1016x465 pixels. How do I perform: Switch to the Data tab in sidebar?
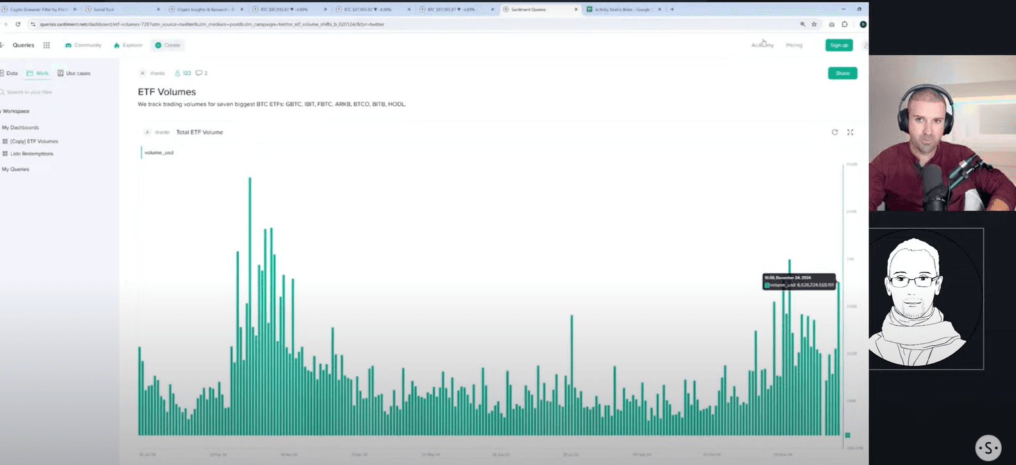pyautogui.click(x=9, y=73)
